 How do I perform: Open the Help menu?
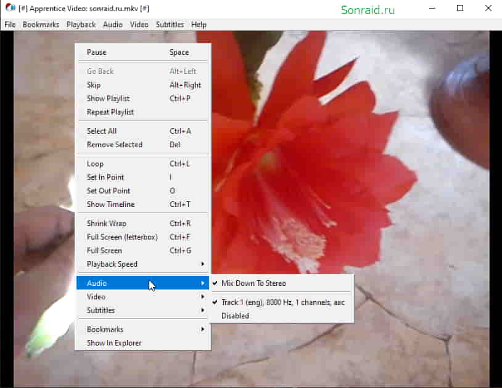pos(199,25)
